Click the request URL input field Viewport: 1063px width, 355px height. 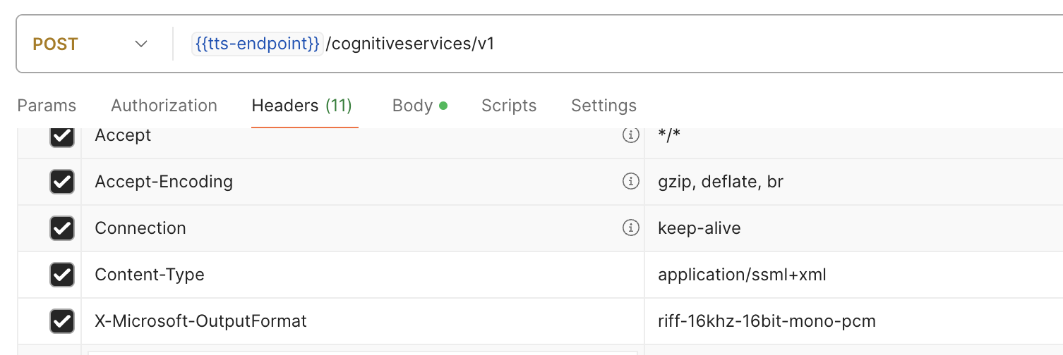[706, 44]
